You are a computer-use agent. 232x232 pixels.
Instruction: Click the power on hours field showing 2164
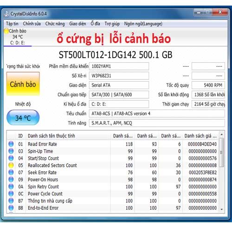point(208,104)
